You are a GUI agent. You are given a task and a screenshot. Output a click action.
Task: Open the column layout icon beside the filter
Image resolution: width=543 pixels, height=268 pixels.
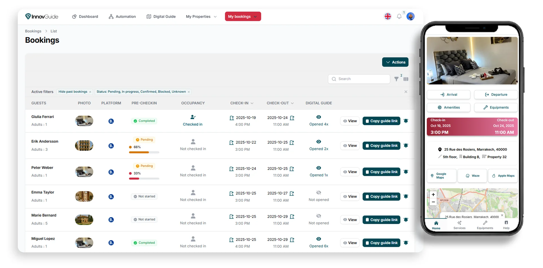(x=406, y=79)
